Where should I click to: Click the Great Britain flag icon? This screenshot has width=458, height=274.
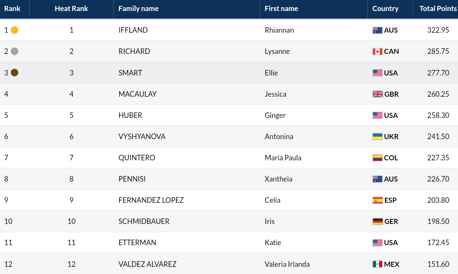(x=377, y=94)
